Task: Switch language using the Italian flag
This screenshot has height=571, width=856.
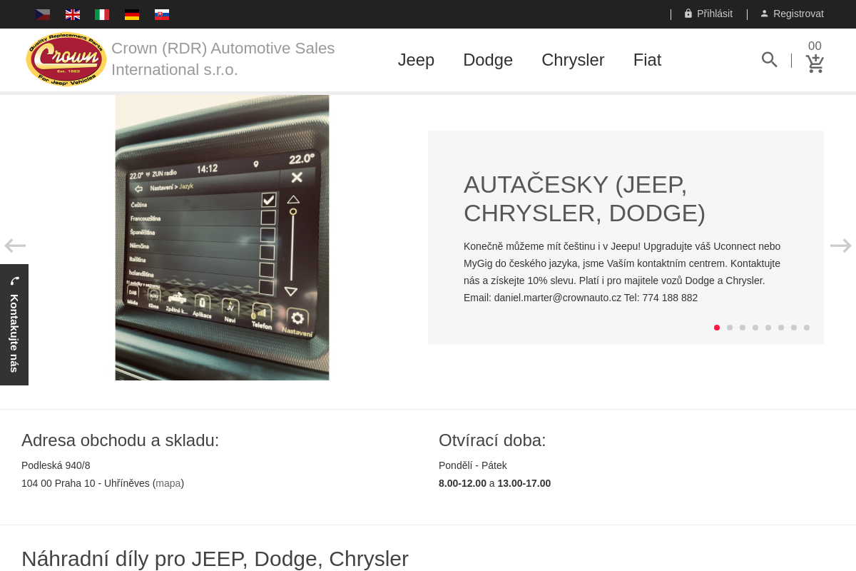Action: click(102, 14)
